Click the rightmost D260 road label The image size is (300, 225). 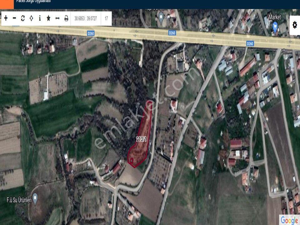pyautogui.click(x=250, y=44)
